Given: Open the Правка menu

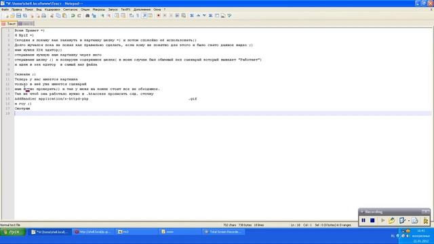Looking at the screenshot, I should (16, 9).
